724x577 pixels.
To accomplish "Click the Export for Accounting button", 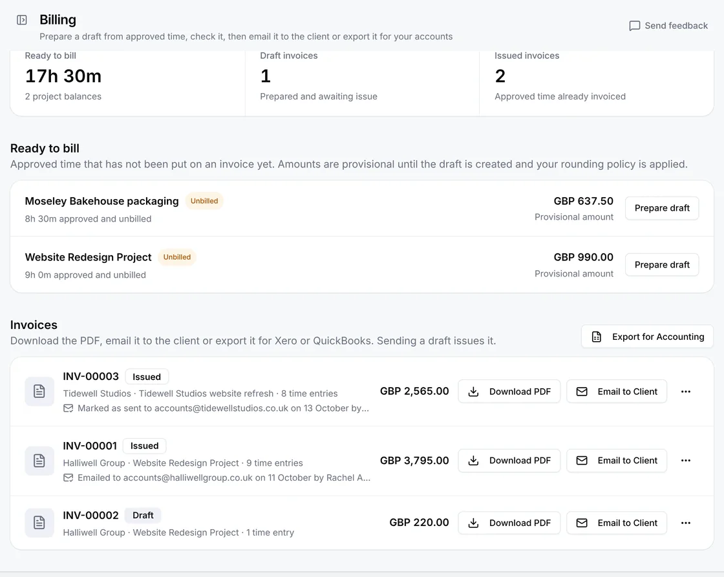I will 647,337.
